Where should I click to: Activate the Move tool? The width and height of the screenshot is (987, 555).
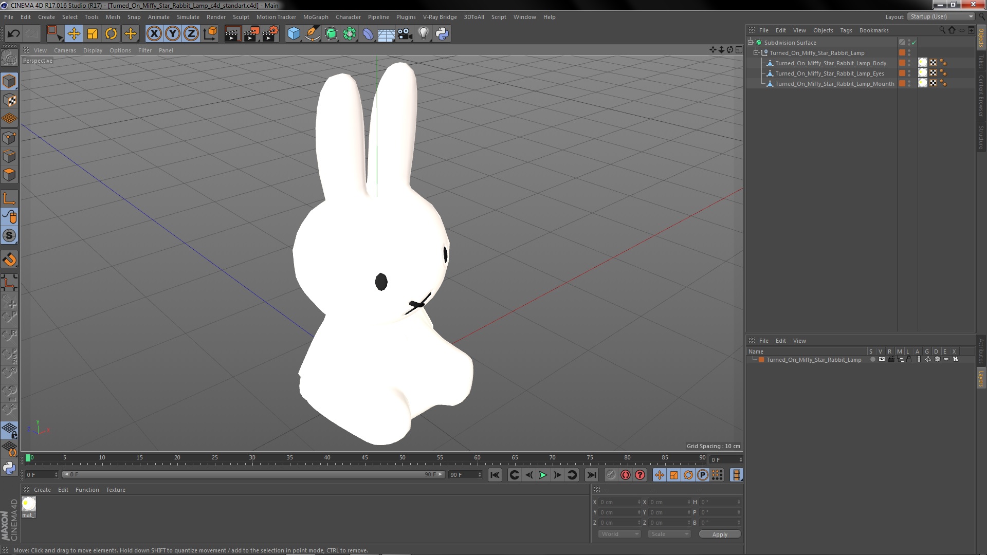[74, 34]
